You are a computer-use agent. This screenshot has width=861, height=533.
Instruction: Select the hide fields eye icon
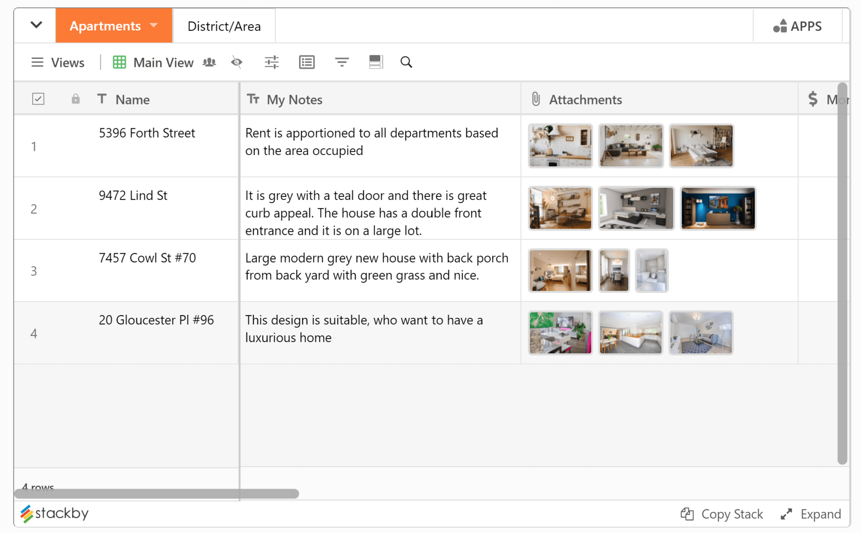tap(236, 62)
